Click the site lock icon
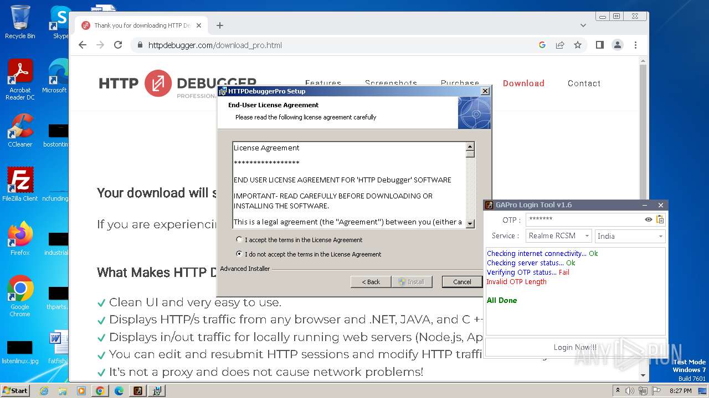 coord(140,45)
